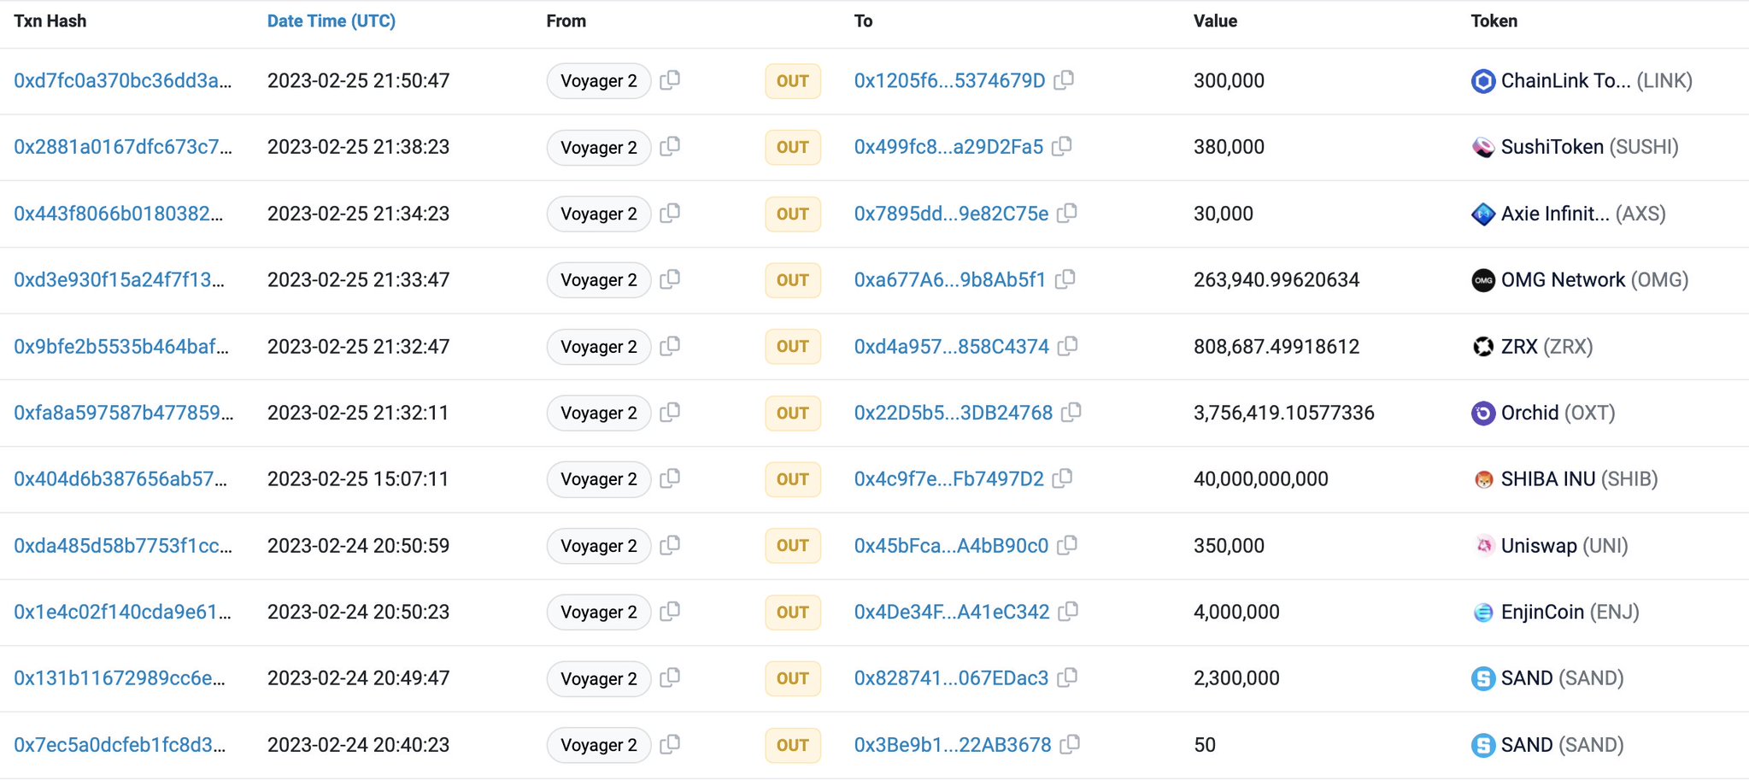
Task: Copy the 0x499fc8...a29D2Fa5 address
Action: coord(1062,146)
